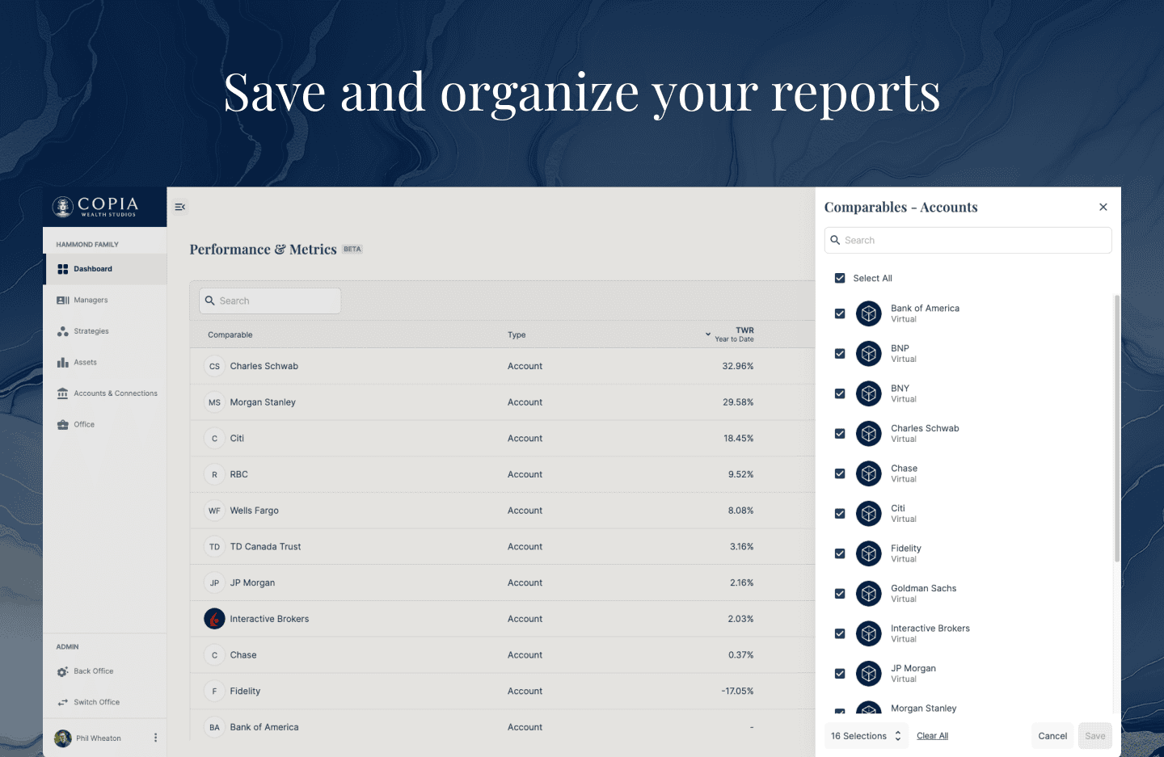1164x757 pixels.
Task: Click the Comparables panel search field
Action: pos(968,240)
